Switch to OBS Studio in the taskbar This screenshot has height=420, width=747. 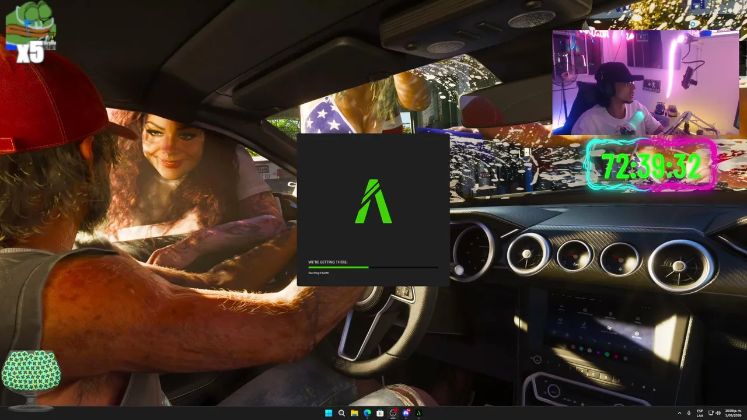click(x=393, y=413)
